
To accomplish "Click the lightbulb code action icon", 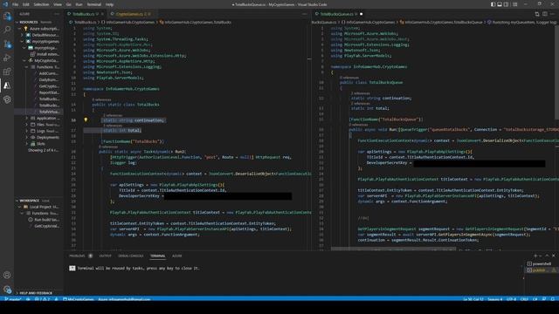I will pos(86,120).
